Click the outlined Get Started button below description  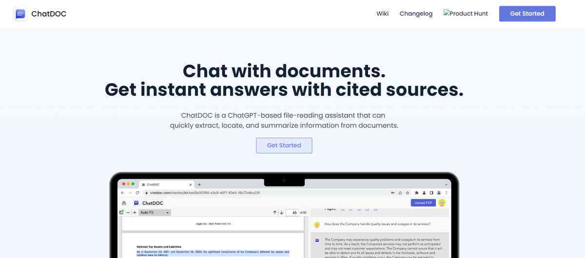284,146
